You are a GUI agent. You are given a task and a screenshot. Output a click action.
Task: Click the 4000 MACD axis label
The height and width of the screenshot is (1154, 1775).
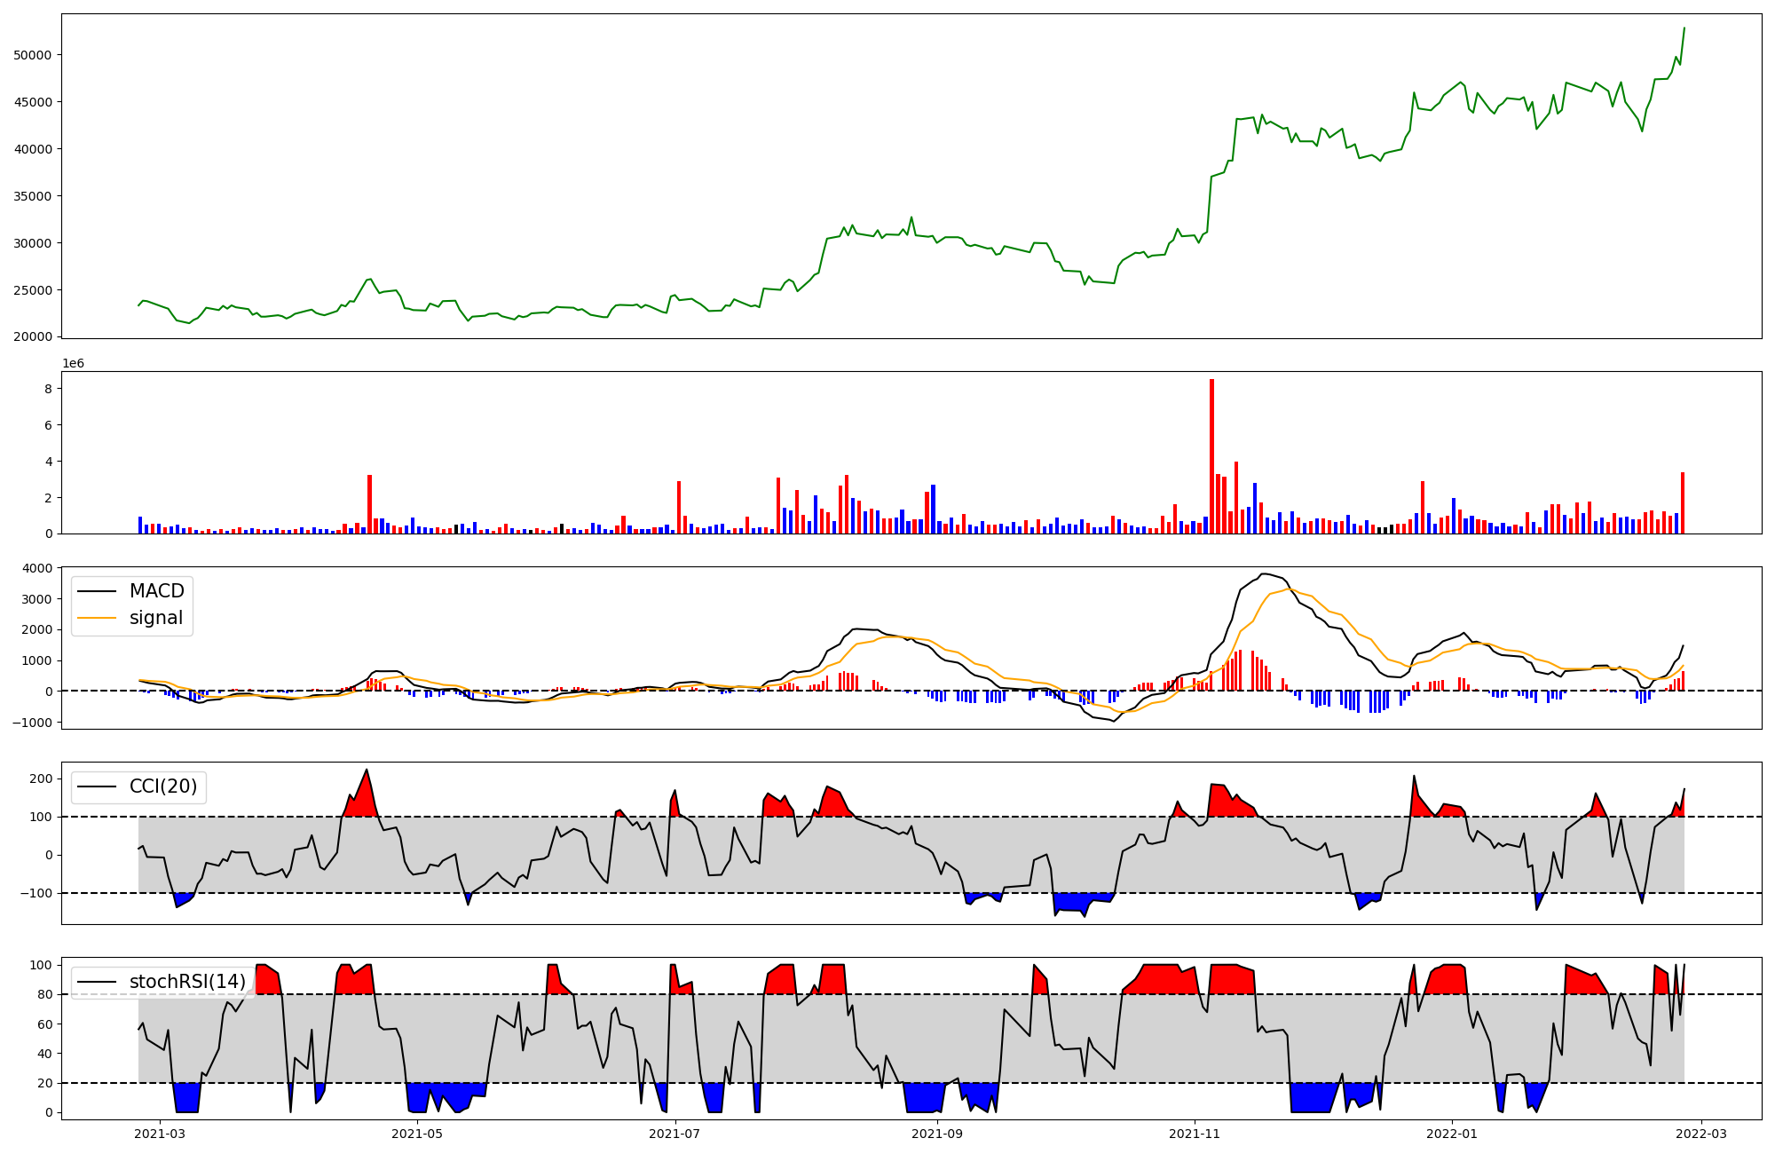(x=39, y=568)
